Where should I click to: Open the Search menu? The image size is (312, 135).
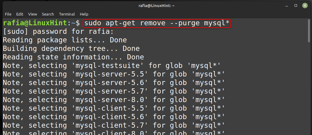pos(48,14)
